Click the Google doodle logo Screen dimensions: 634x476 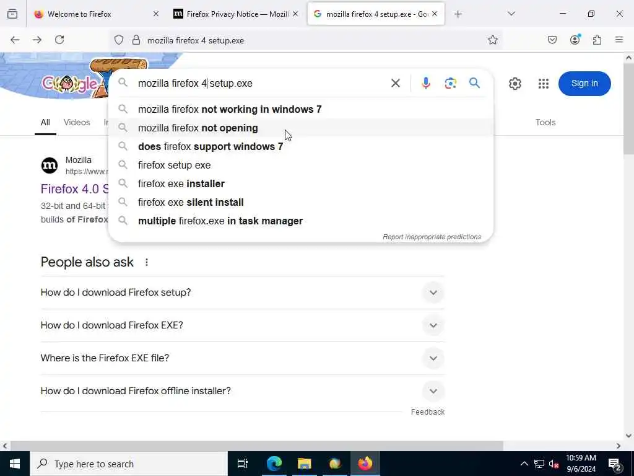pyautogui.click(x=69, y=84)
